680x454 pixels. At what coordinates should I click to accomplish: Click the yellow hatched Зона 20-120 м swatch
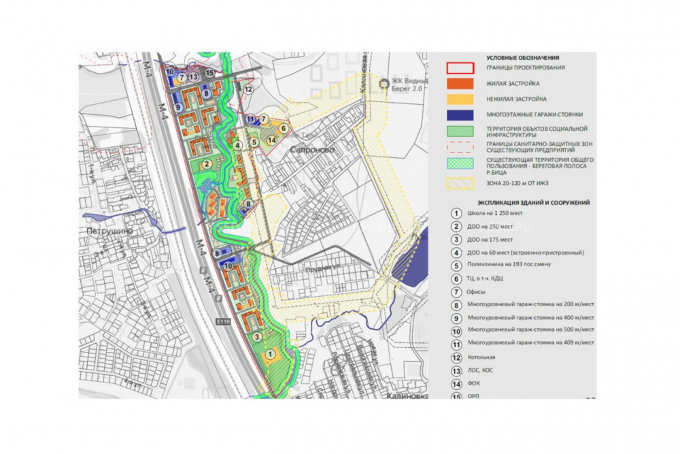(x=460, y=184)
